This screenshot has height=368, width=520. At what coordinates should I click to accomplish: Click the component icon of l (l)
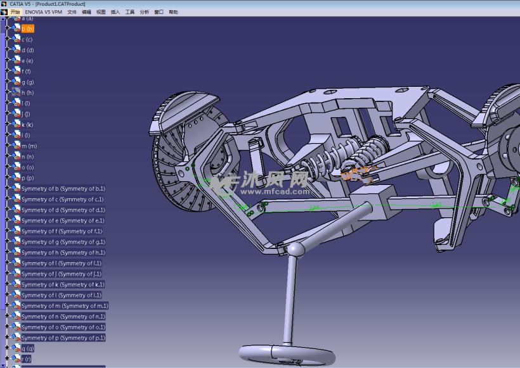[16, 135]
